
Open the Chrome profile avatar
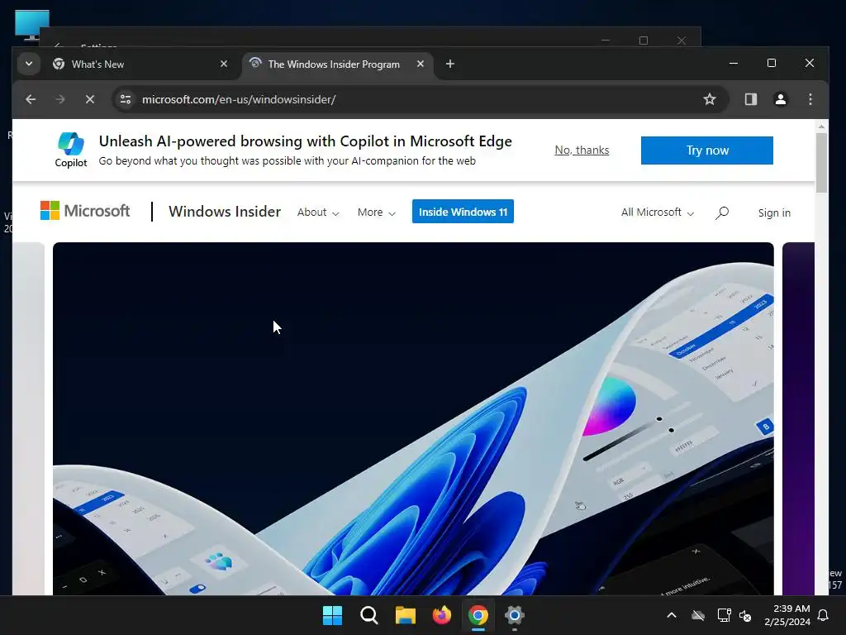pyautogui.click(x=781, y=99)
